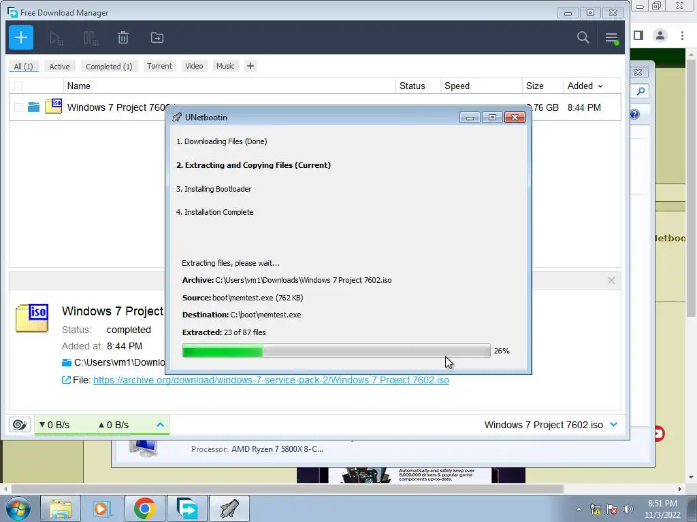
Task: Switch to Active downloads tab
Action: (x=60, y=66)
